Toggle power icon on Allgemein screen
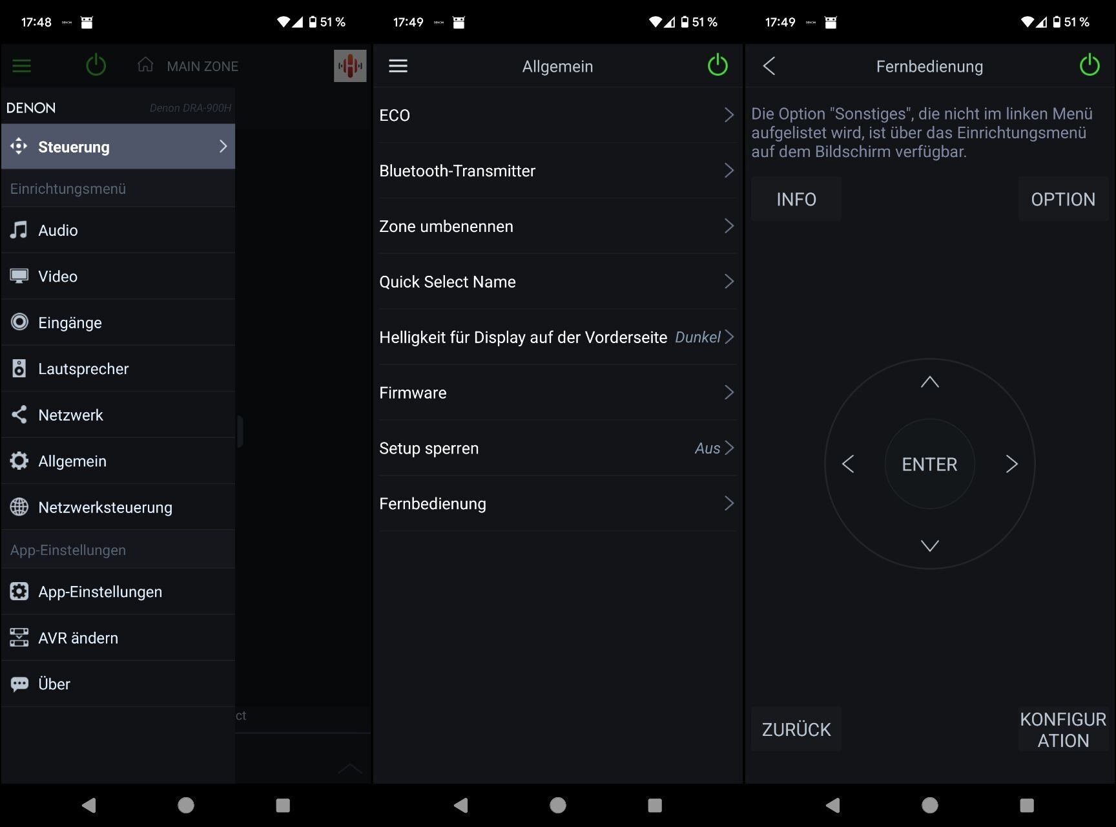This screenshot has height=827, width=1116. tap(718, 65)
